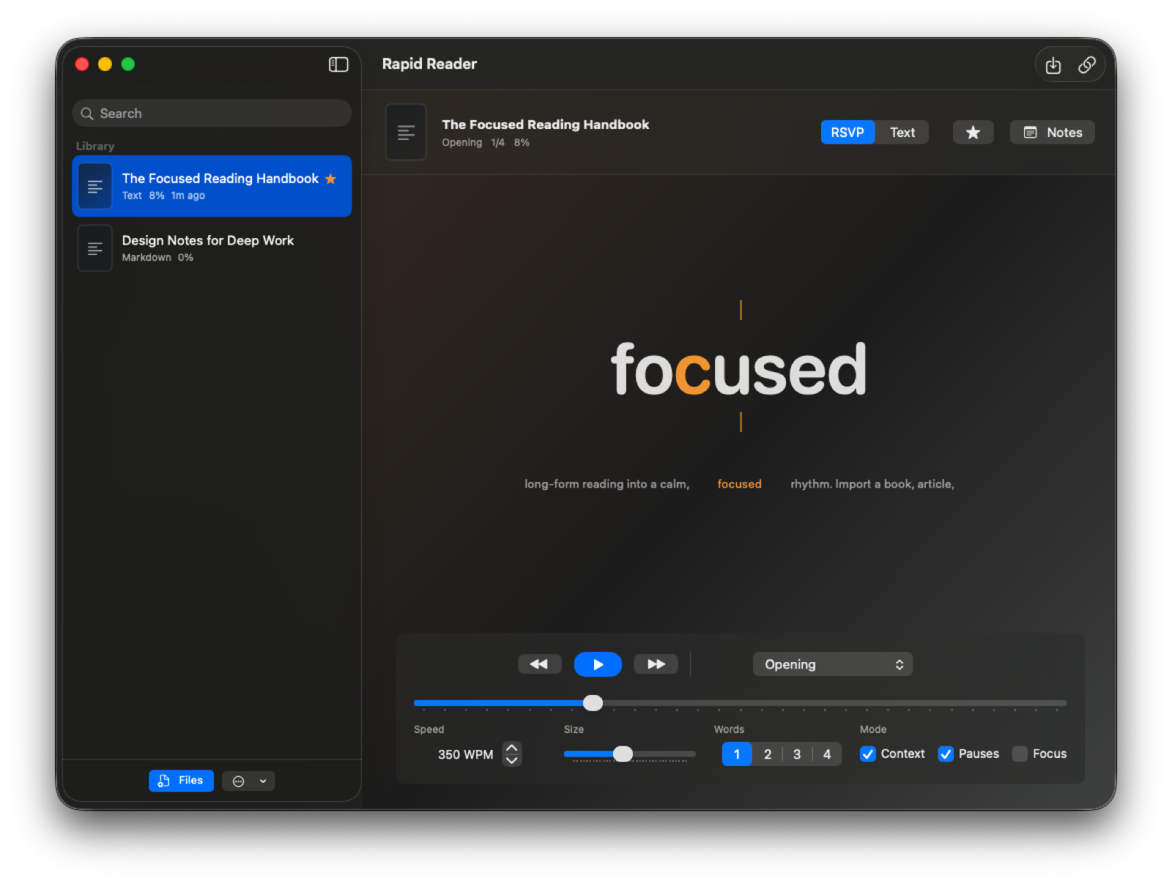Click the 'Opening 1/4 8%' header status
The width and height of the screenshot is (1172, 884).
tap(486, 143)
